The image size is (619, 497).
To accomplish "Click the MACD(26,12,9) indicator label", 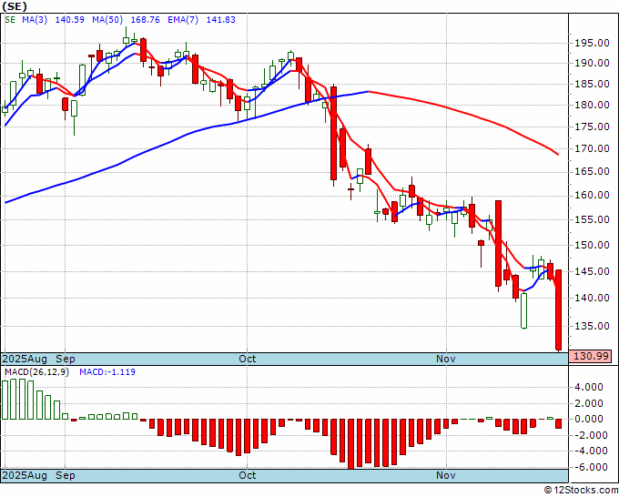I will (36, 372).
